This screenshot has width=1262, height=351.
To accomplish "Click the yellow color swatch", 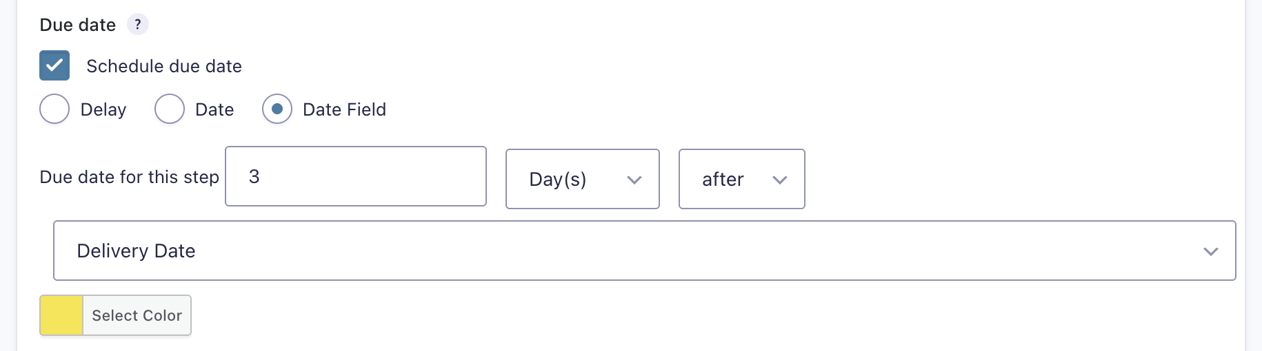I will [x=61, y=315].
